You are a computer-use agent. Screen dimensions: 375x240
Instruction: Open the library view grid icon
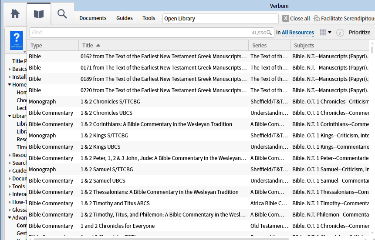(323, 33)
